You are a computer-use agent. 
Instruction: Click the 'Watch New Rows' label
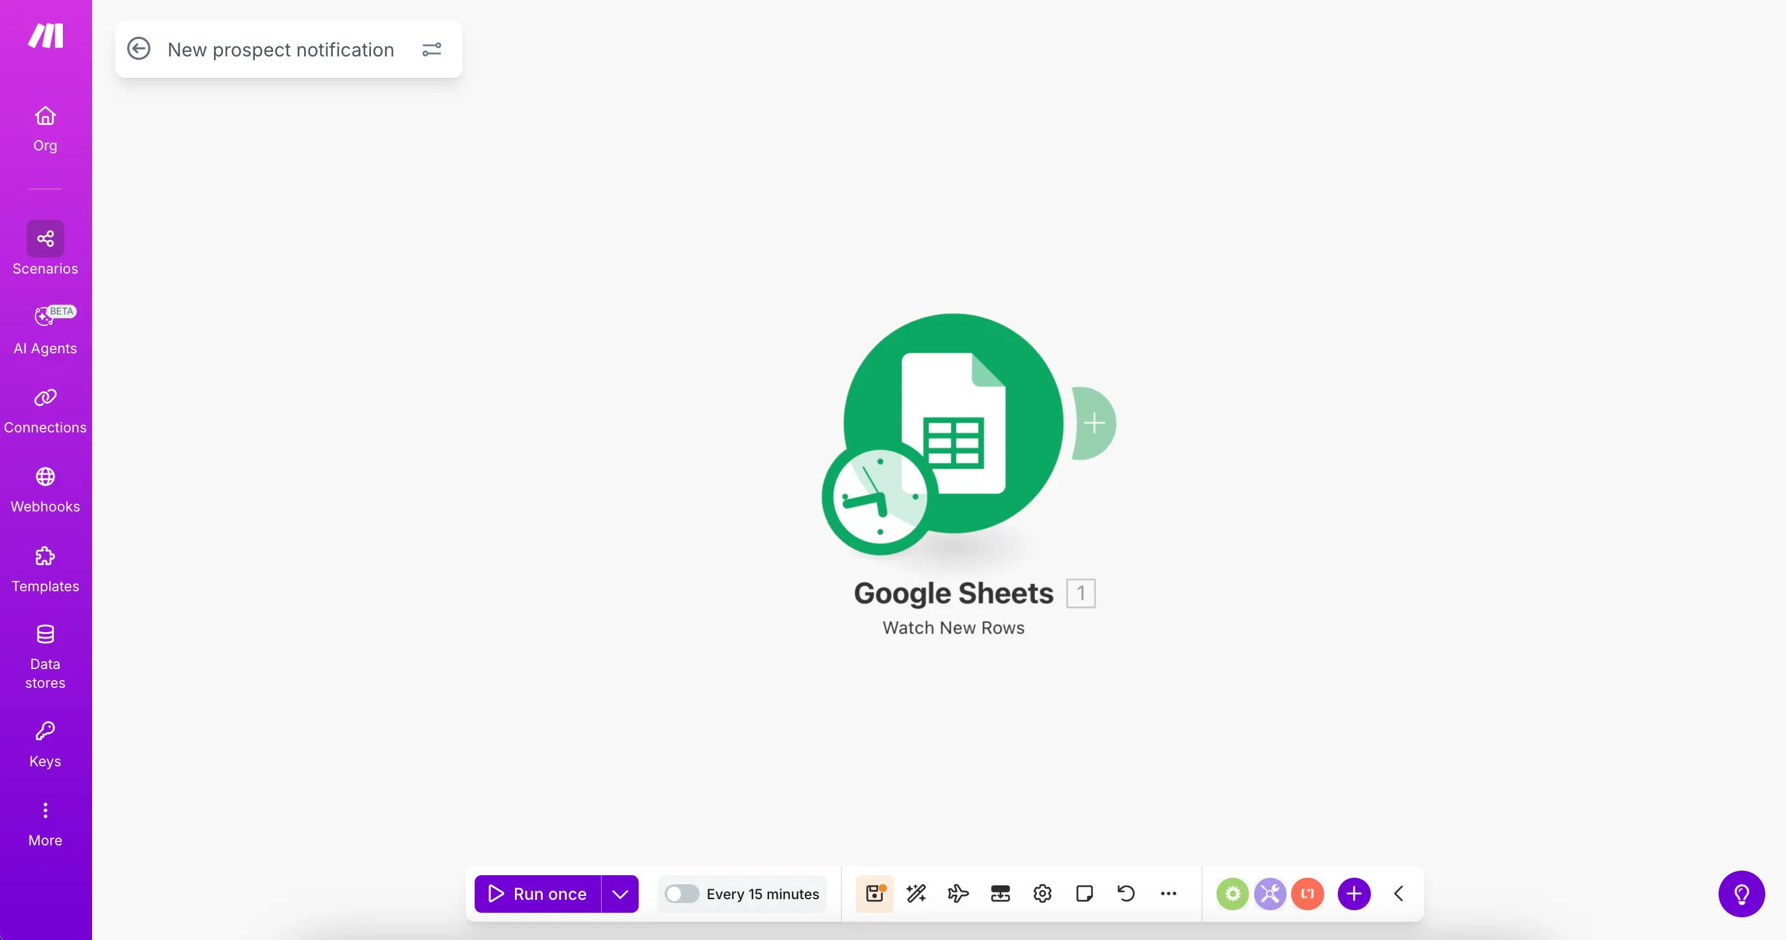coord(953,628)
